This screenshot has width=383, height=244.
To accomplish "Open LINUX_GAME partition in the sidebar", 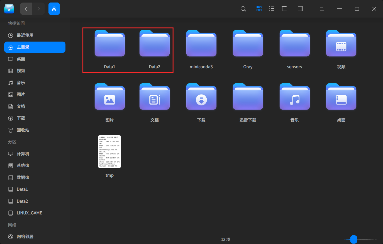I will point(35,213).
